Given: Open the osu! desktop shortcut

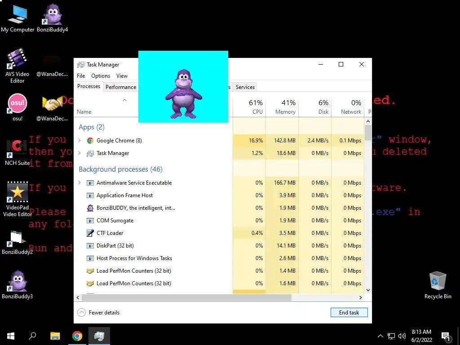Looking at the screenshot, I should click(x=18, y=107).
